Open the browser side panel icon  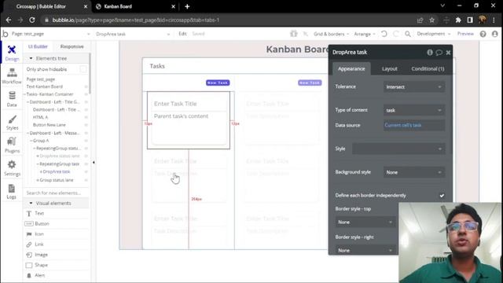click(470, 20)
